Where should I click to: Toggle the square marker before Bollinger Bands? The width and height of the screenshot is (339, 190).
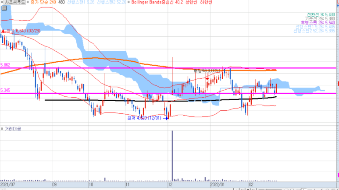pyautogui.click(x=128, y=2)
